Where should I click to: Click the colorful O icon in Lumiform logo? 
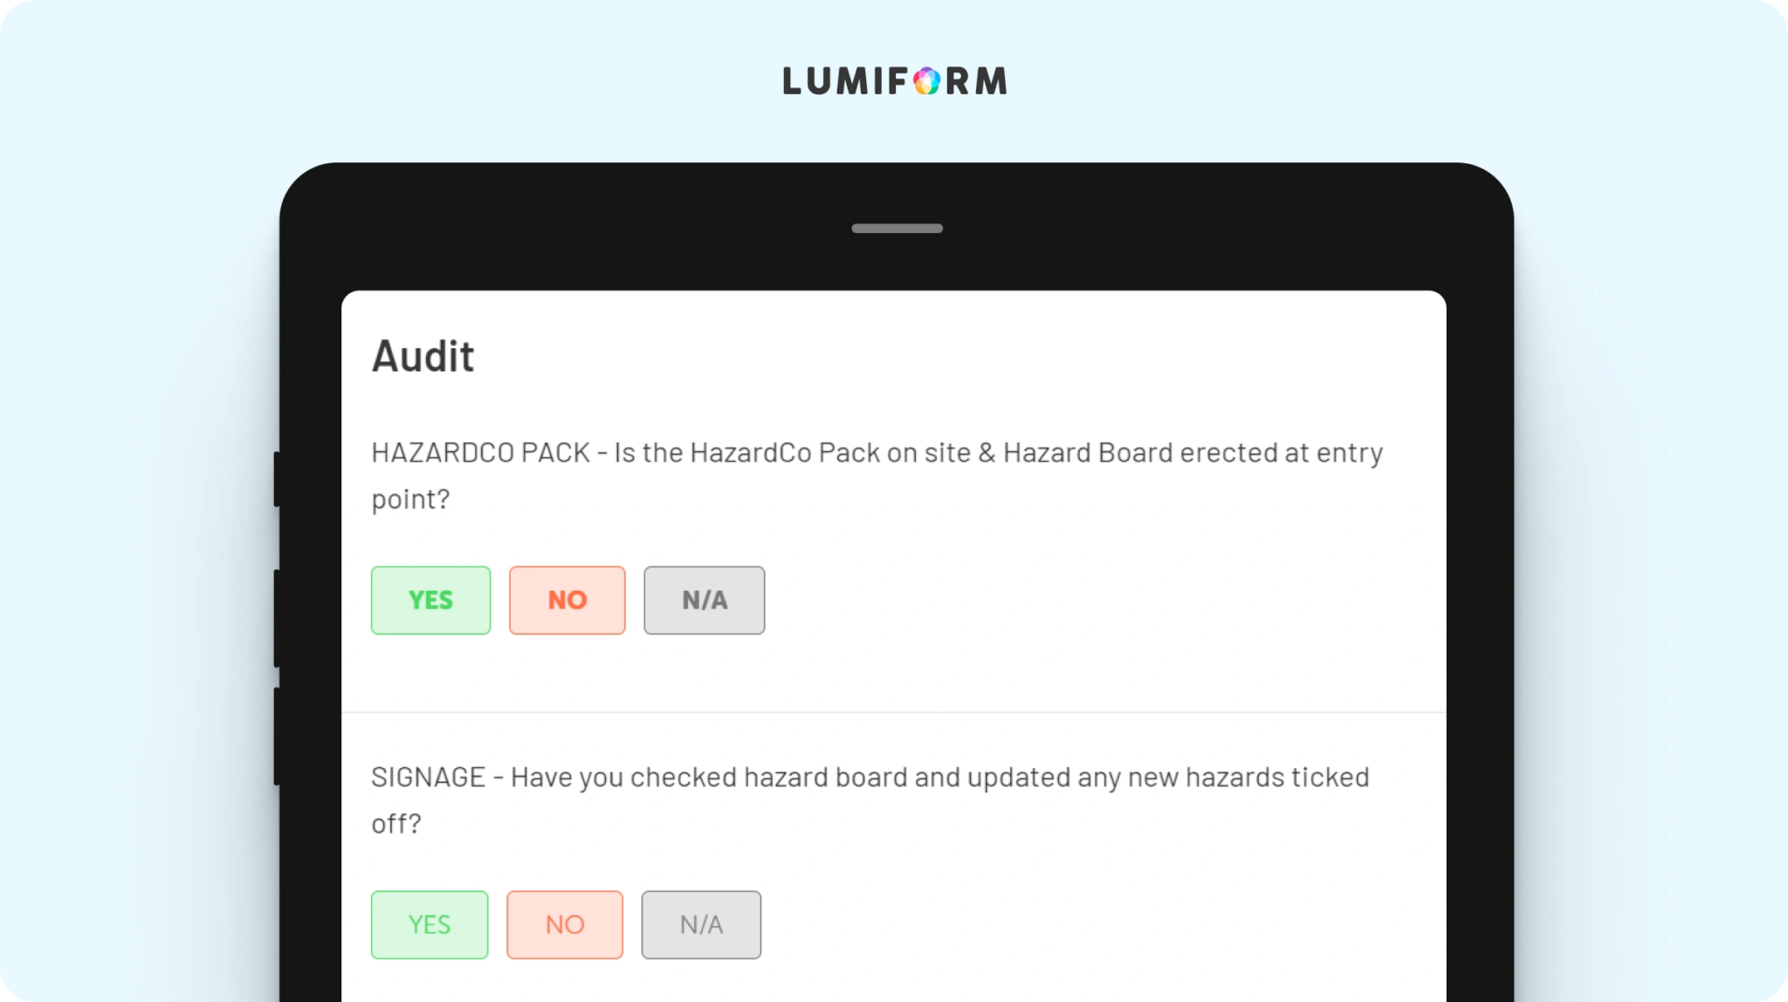[927, 81]
